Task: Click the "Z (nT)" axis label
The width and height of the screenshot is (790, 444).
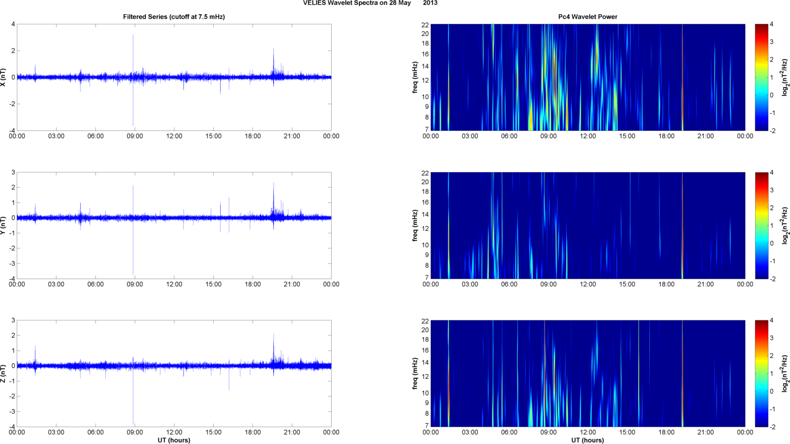Action: coord(4,374)
